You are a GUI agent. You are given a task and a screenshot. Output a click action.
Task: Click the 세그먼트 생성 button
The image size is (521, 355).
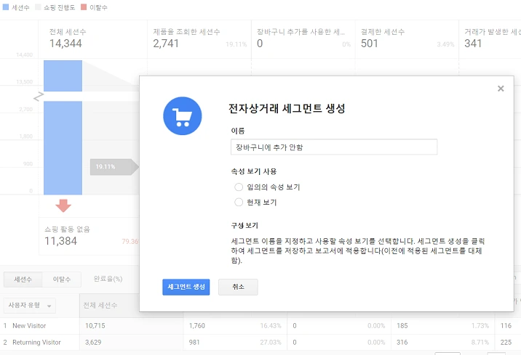pos(186,287)
